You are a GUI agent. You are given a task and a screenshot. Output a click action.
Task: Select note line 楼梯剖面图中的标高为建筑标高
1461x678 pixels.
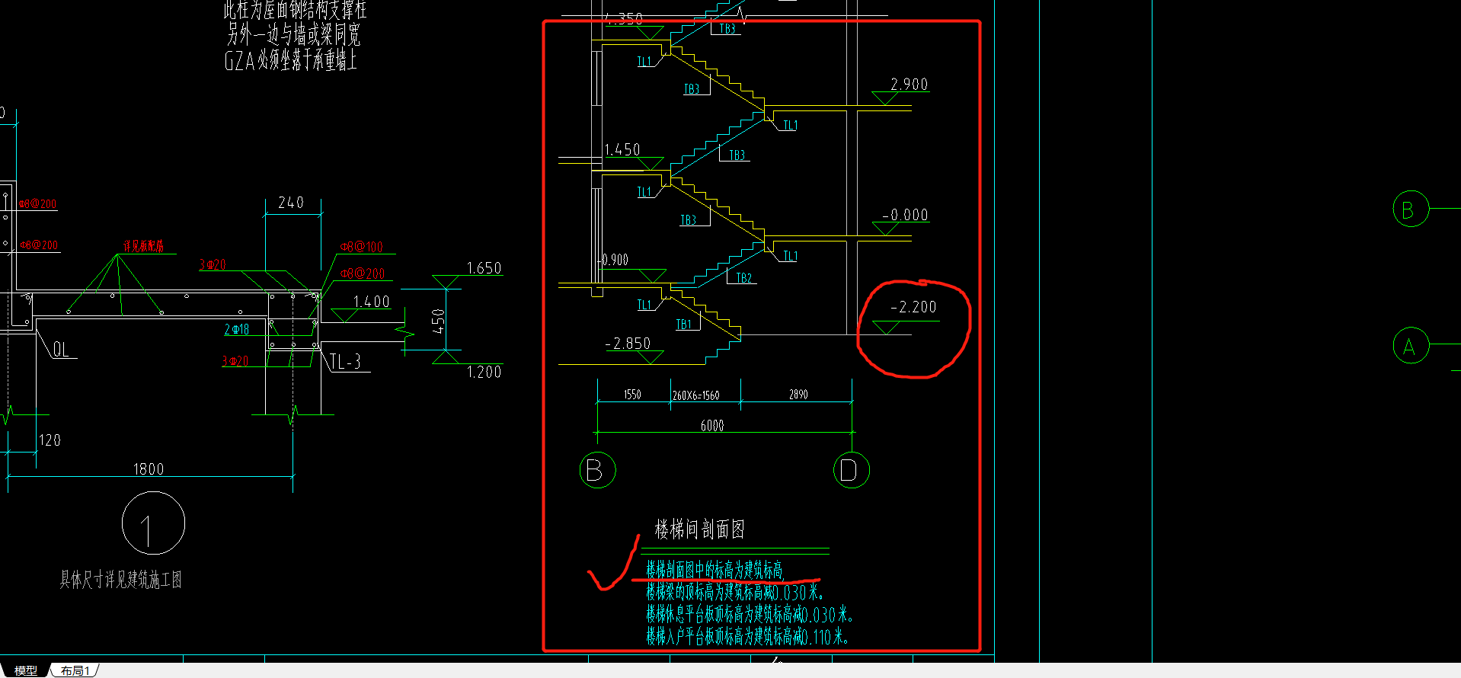point(715,570)
